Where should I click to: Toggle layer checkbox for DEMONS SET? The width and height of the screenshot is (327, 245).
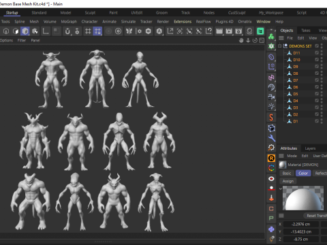[x=317, y=46]
